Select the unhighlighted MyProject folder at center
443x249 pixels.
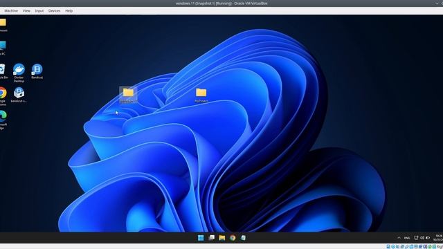click(201, 95)
